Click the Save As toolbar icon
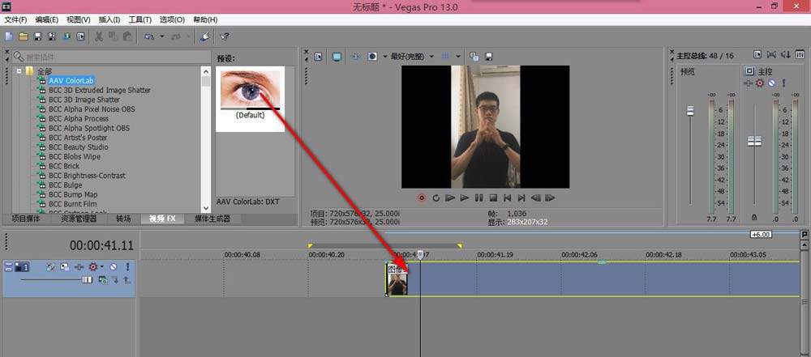The height and width of the screenshot is (357, 811). click(x=52, y=36)
